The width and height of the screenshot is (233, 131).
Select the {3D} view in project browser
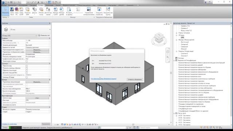click(x=182, y=37)
